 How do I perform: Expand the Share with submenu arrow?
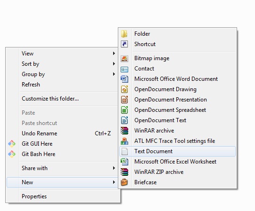point(114,168)
